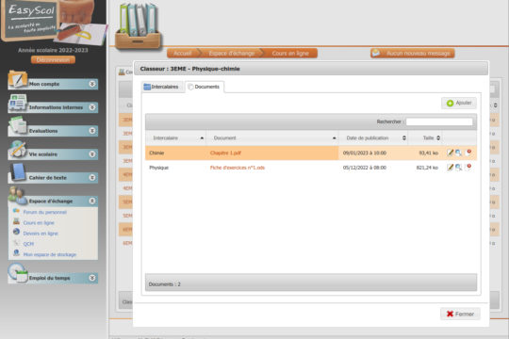
Task: Expand the Vie scolaire menu section
Action: click(92, 153)
